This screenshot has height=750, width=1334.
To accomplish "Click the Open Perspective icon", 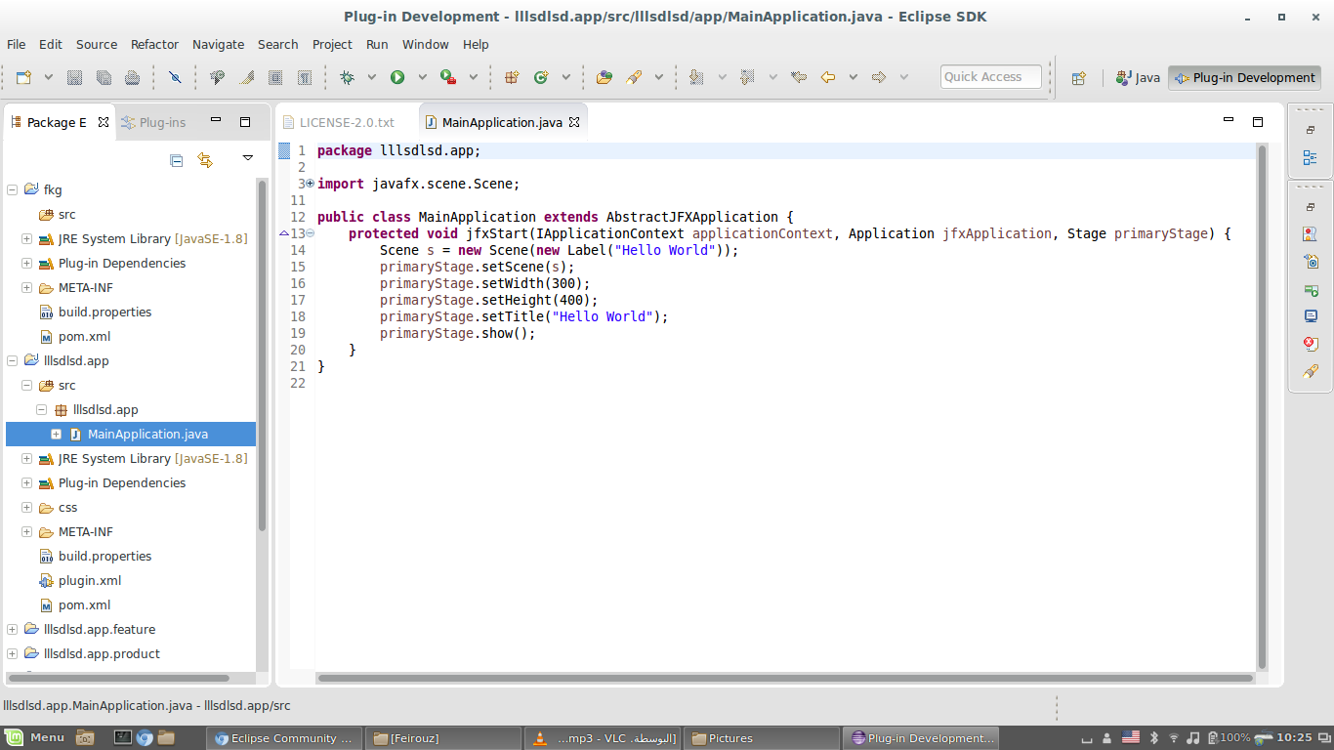I will click(x=1078, y=78).
